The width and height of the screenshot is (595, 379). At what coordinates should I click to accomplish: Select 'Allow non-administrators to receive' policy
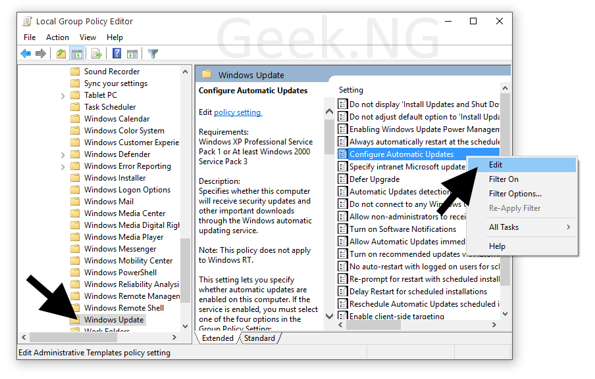407,217
